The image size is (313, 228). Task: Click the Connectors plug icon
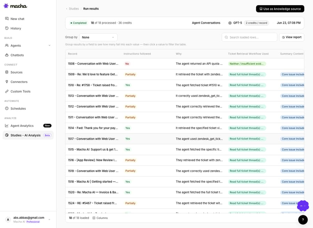tap(7, 82)
